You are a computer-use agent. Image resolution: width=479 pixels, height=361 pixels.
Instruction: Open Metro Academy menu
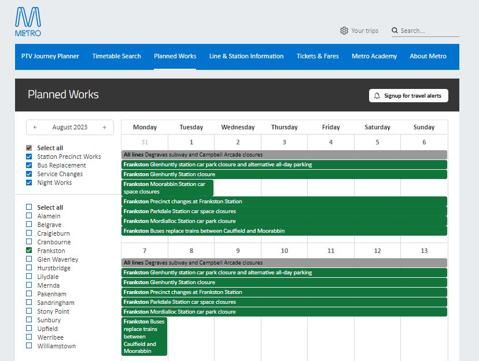pyautogui.click(x=374, y=57)
